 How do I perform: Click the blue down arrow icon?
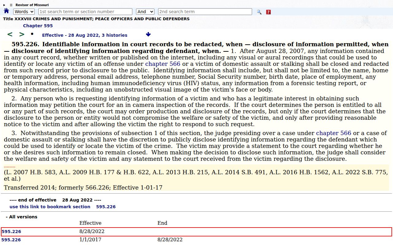(x=148, y=34)
